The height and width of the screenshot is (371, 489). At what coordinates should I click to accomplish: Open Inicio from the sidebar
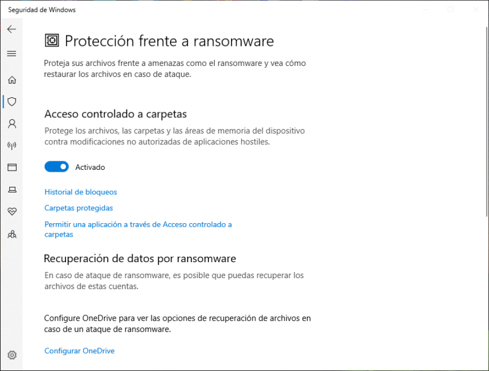(12, 80)
